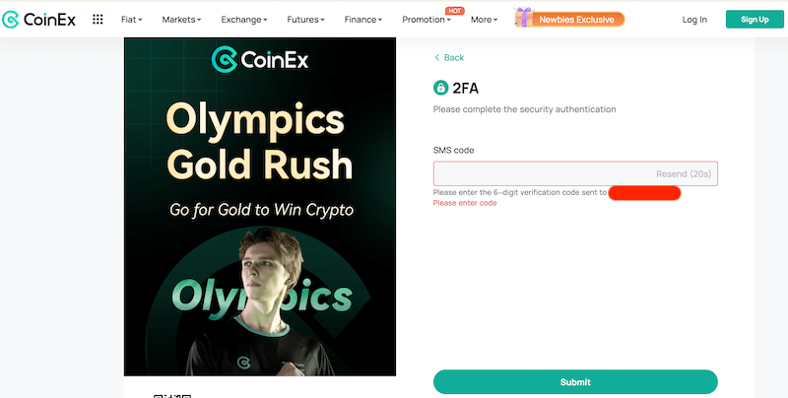Viewport: 788px width, 398px height.
Task: Expand the More dropdown menu
Action: [484, 20]
